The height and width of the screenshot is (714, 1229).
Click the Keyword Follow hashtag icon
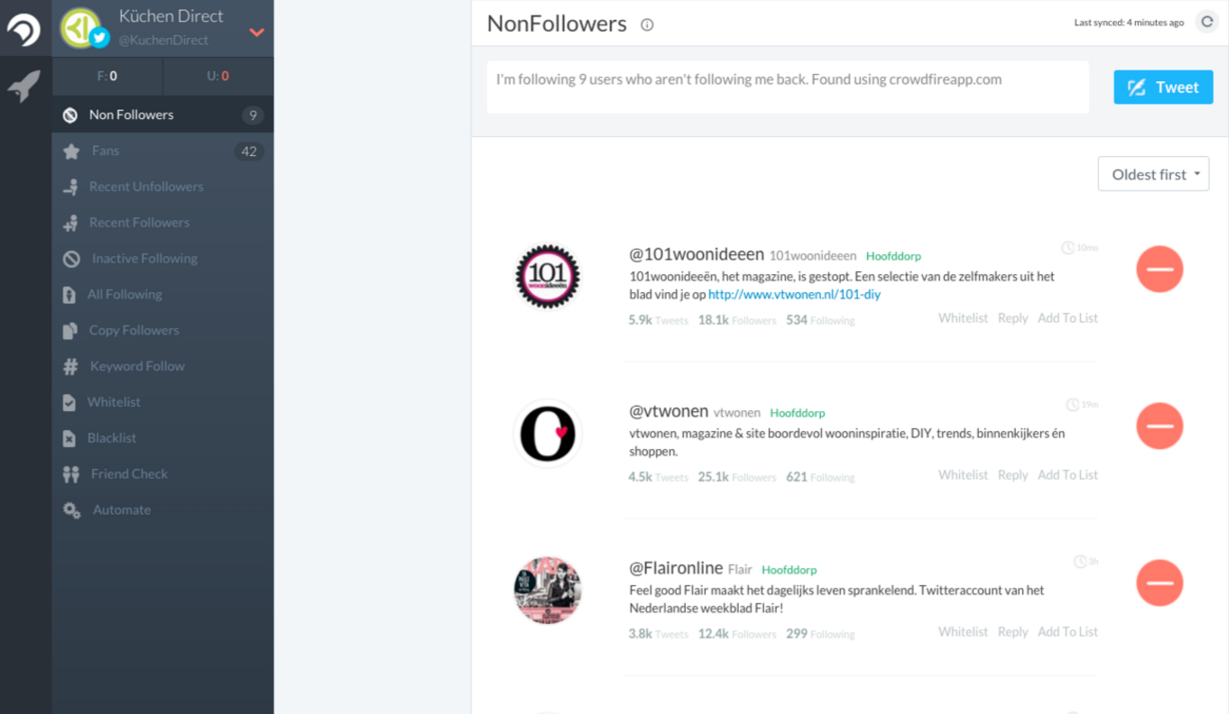tap(70, 367)
